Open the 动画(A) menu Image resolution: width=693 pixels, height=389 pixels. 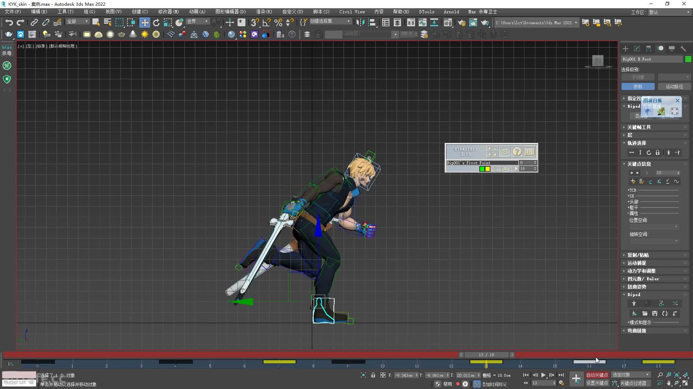coord(197,12)
